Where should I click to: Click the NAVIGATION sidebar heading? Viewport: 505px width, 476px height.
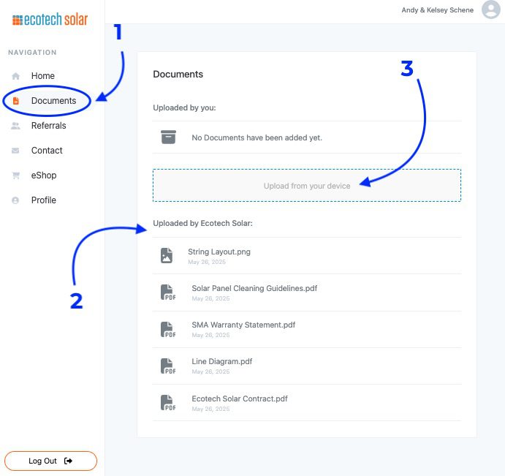(32, 53)
